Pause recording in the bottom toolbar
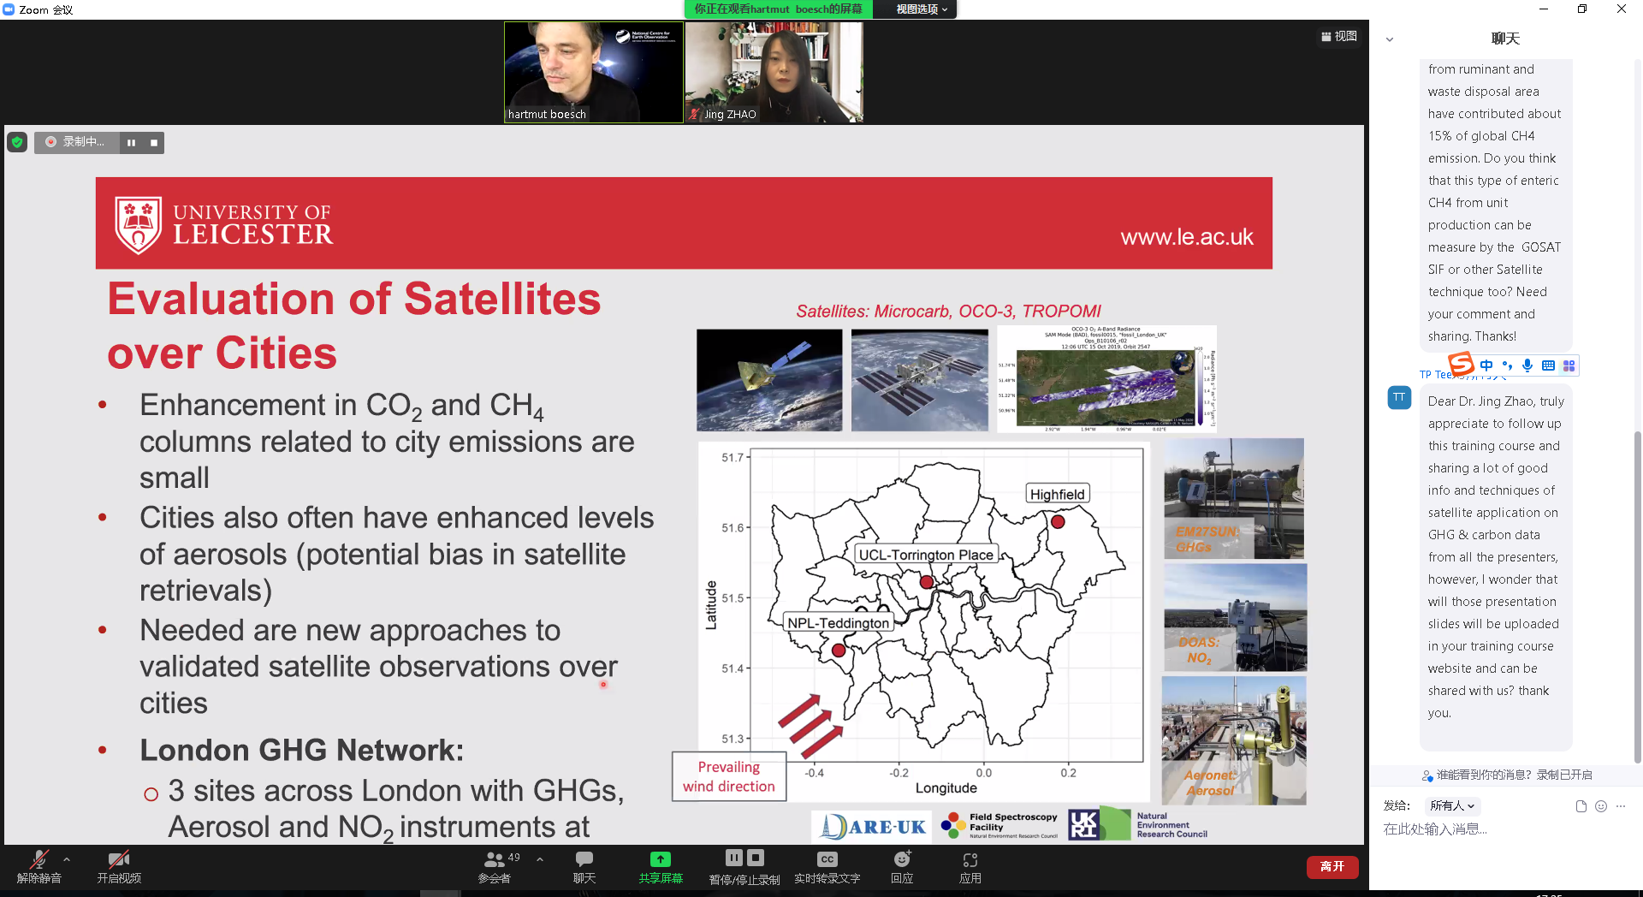This screenshot has height=897, width=1643. click(x=734, y=858)
